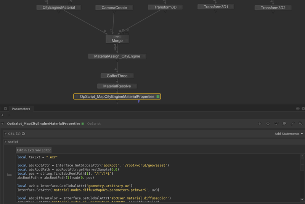Click the CEL statement circular icon
The image size is (305, 204).
tap(23, 134)
